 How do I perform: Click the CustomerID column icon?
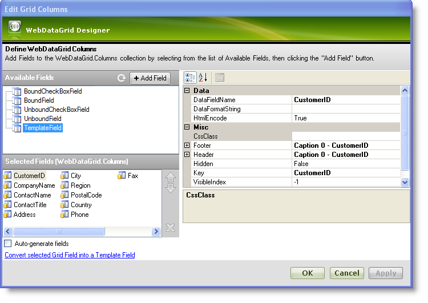click(7, 176)
